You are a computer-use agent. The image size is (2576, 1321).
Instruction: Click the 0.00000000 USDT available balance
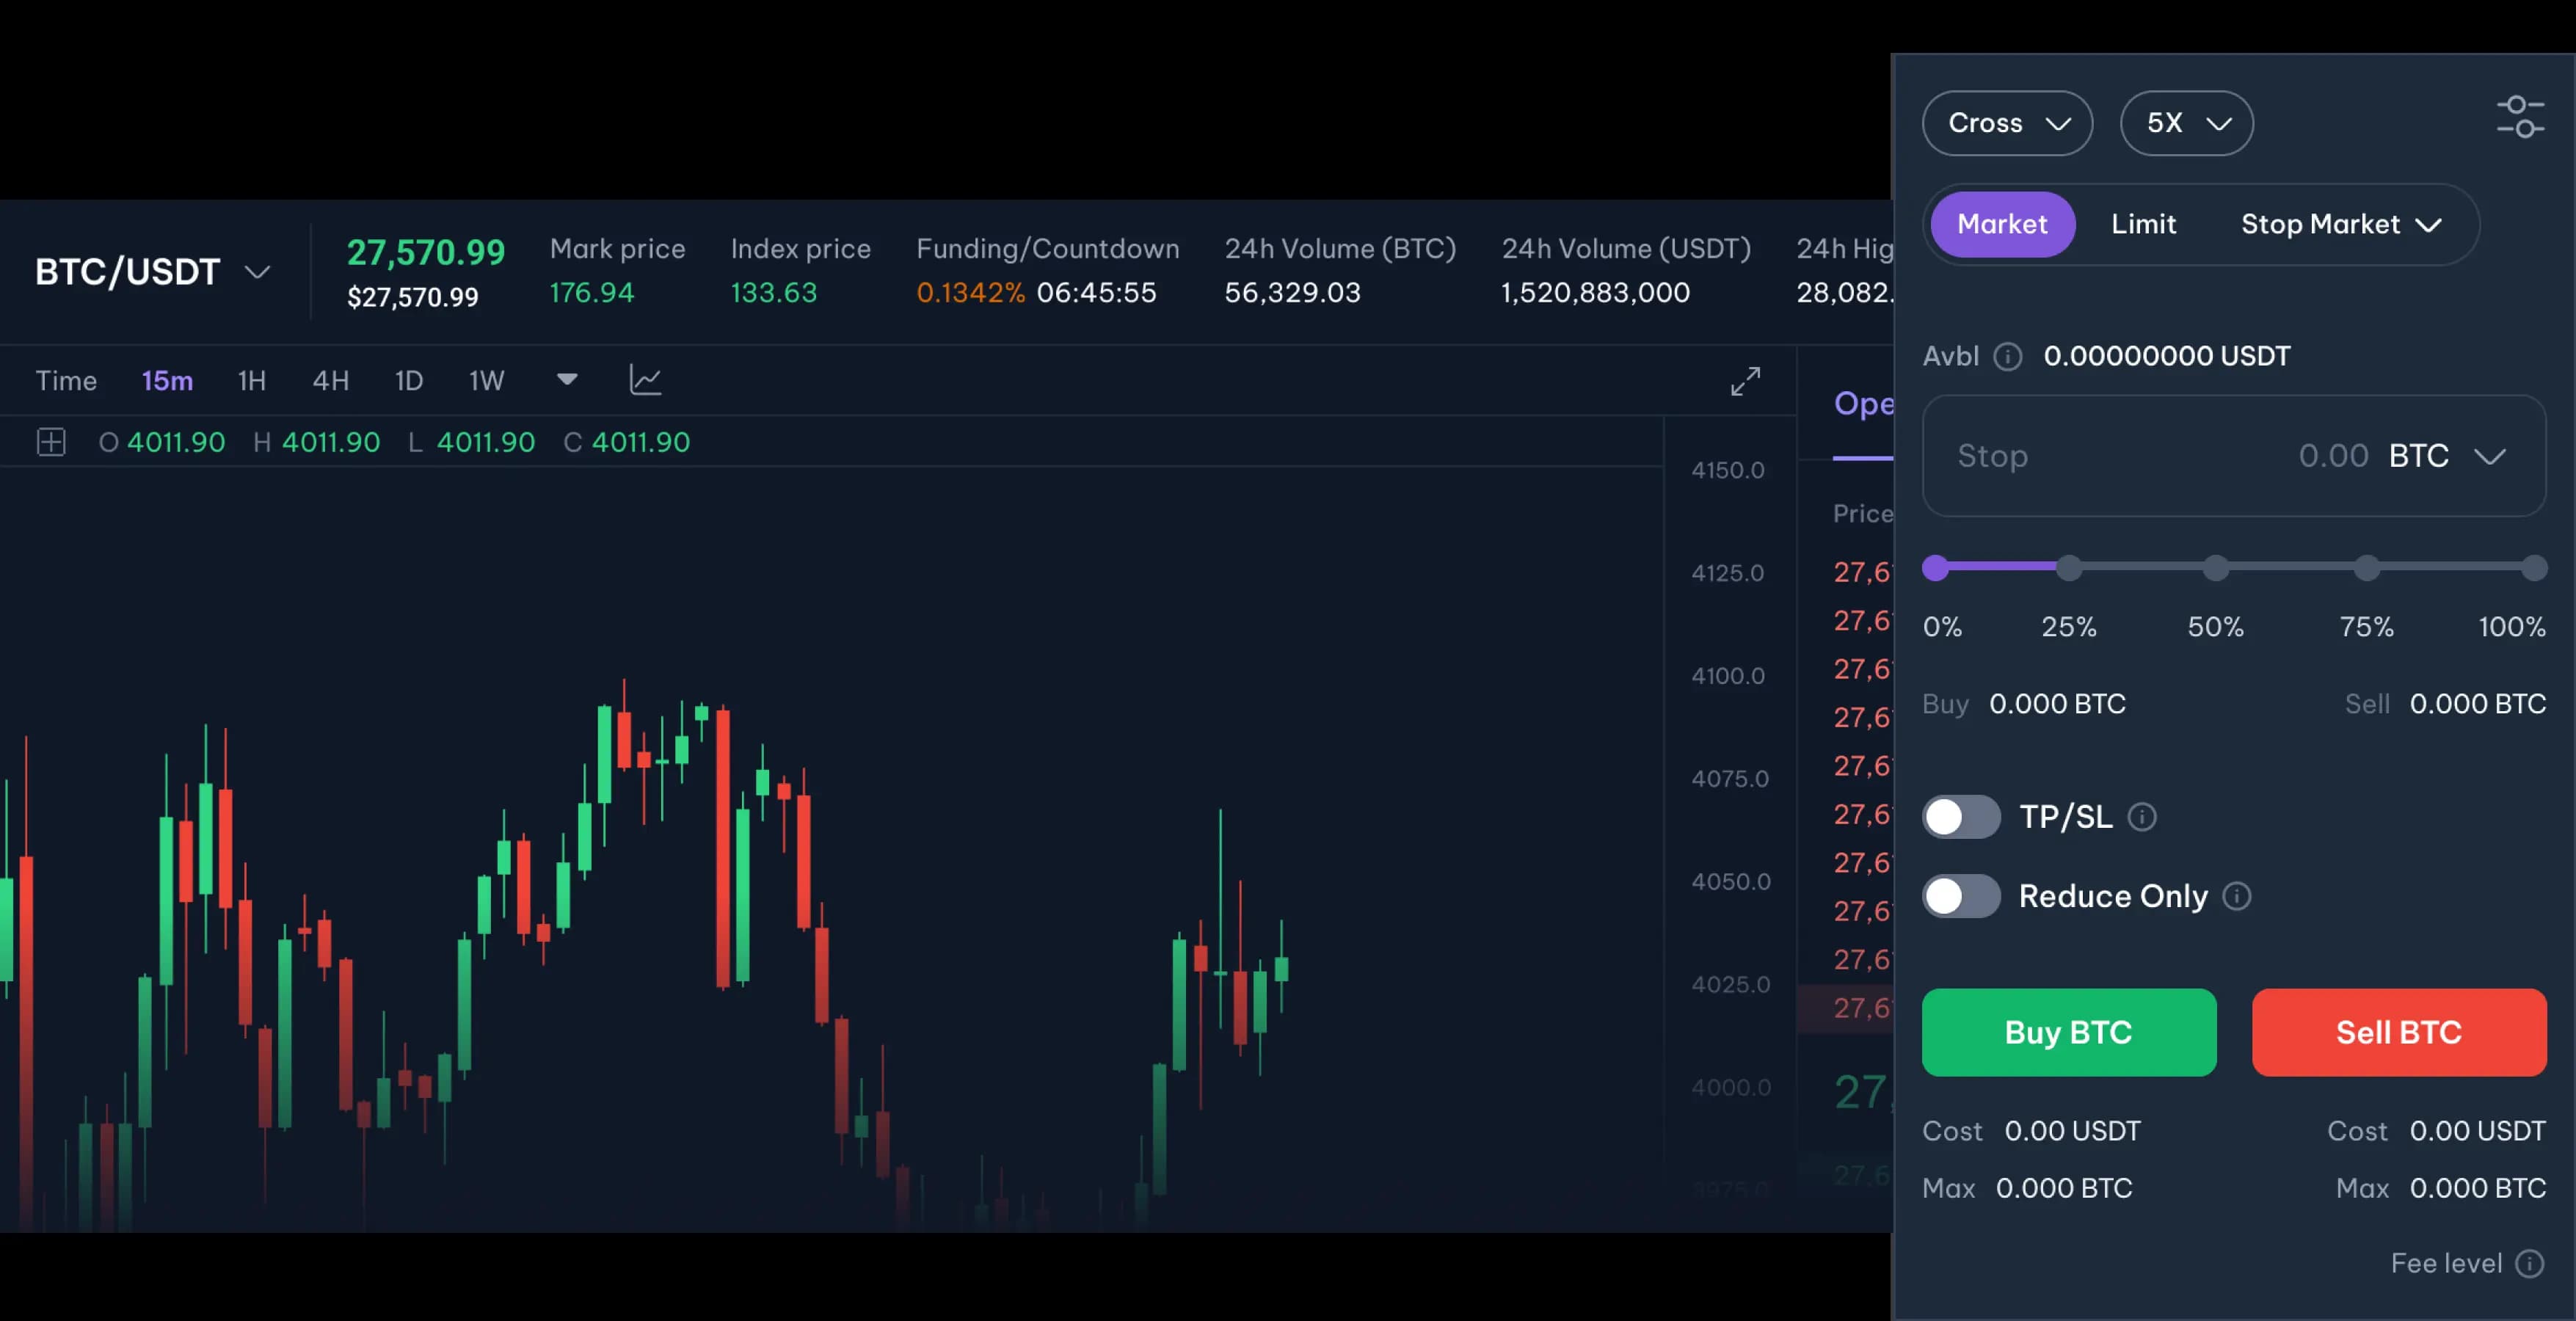coord(2166,356)
